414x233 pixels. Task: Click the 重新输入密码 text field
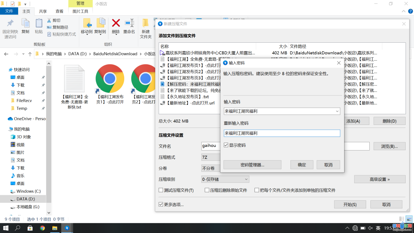(x=282, y=133)
